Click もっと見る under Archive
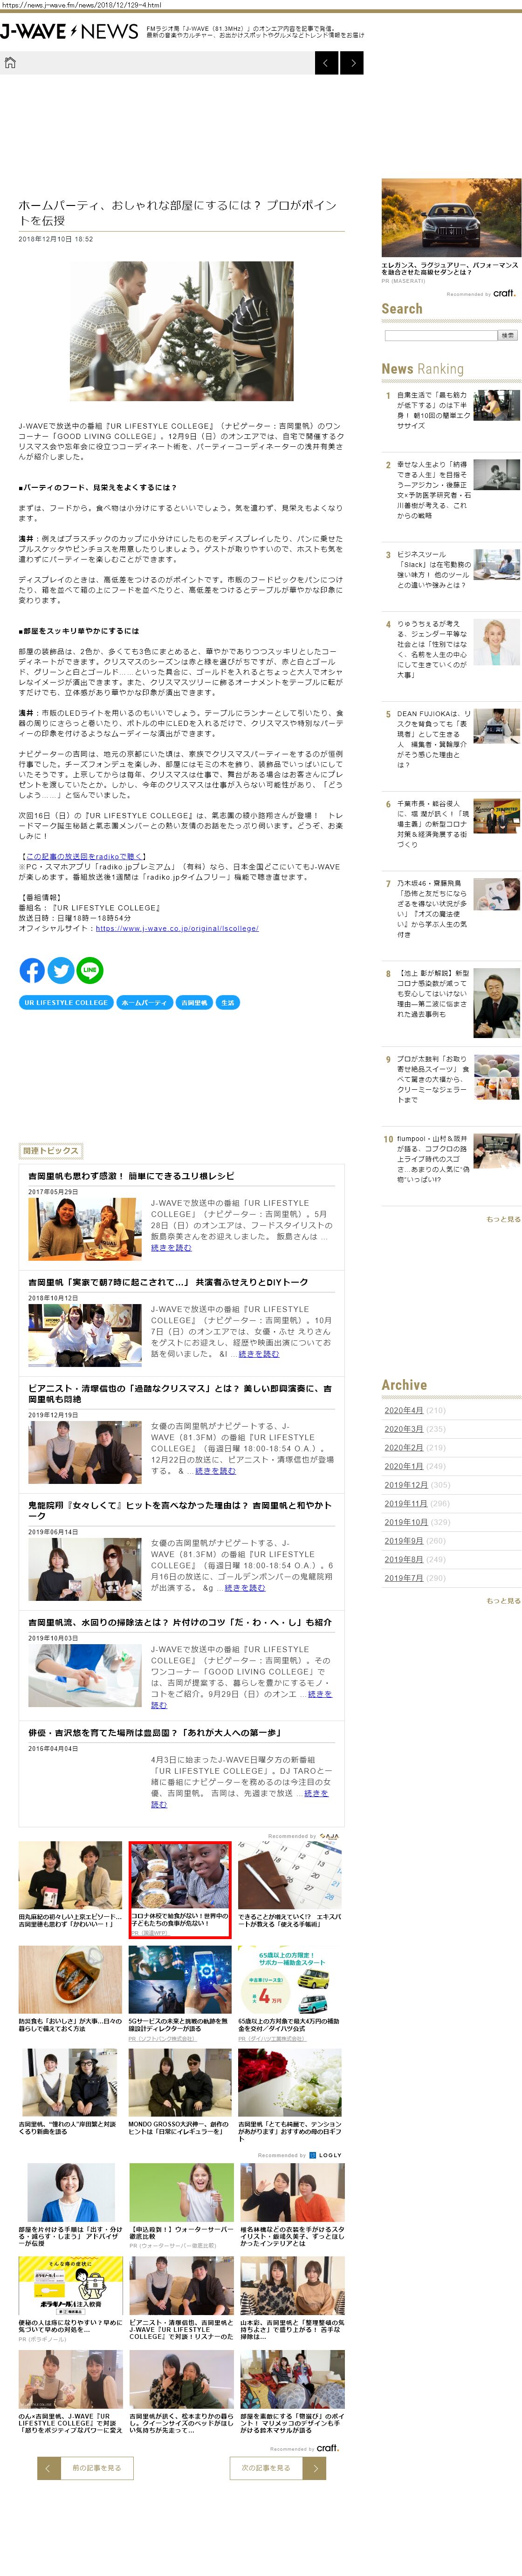This screenshot has width=522, height=2576. point(503,1601)
